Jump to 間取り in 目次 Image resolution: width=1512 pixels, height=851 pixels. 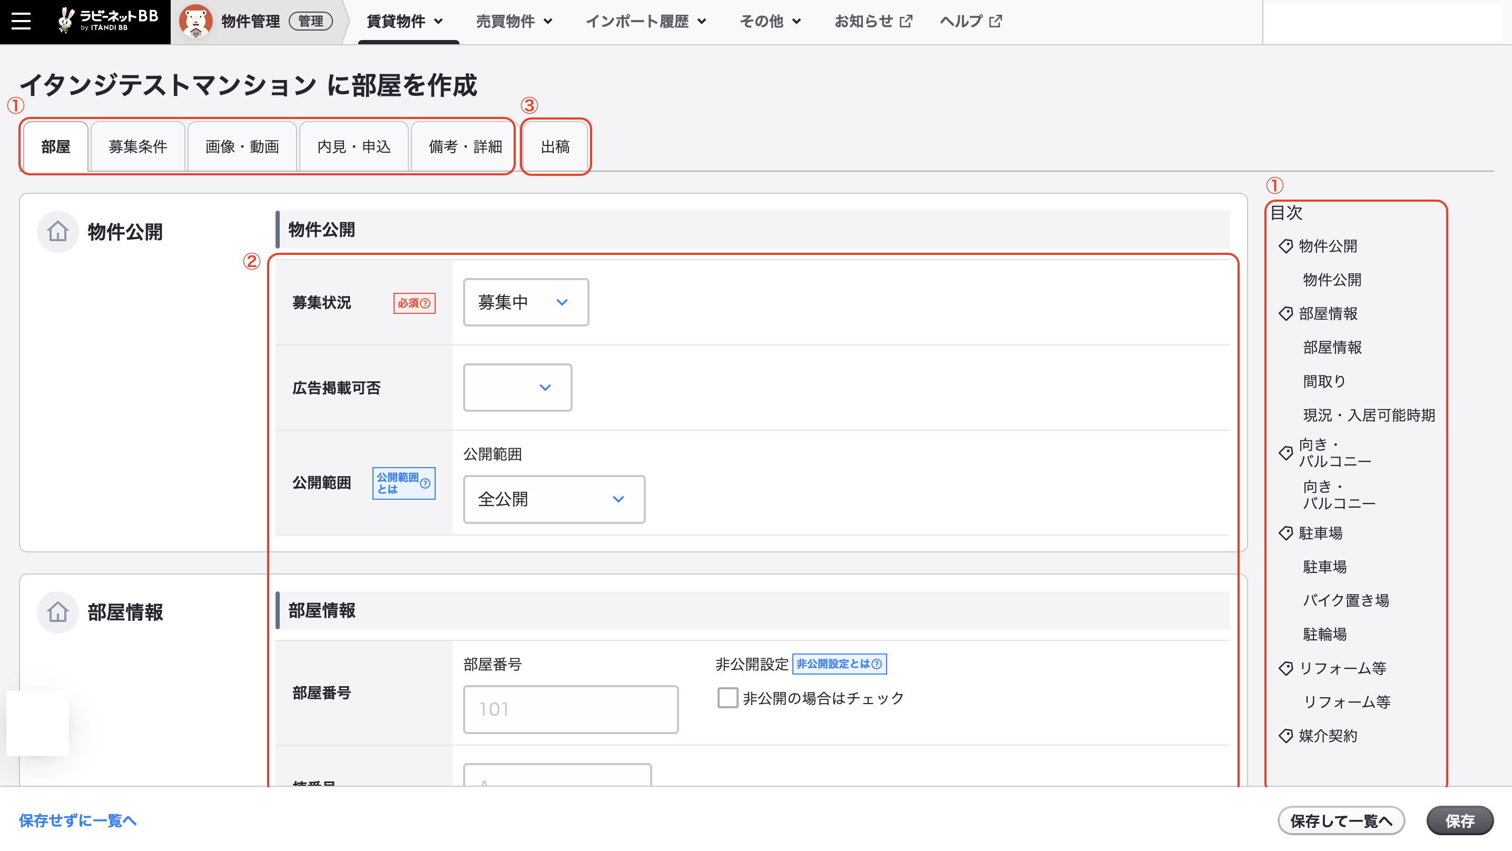pos(1324,381)
